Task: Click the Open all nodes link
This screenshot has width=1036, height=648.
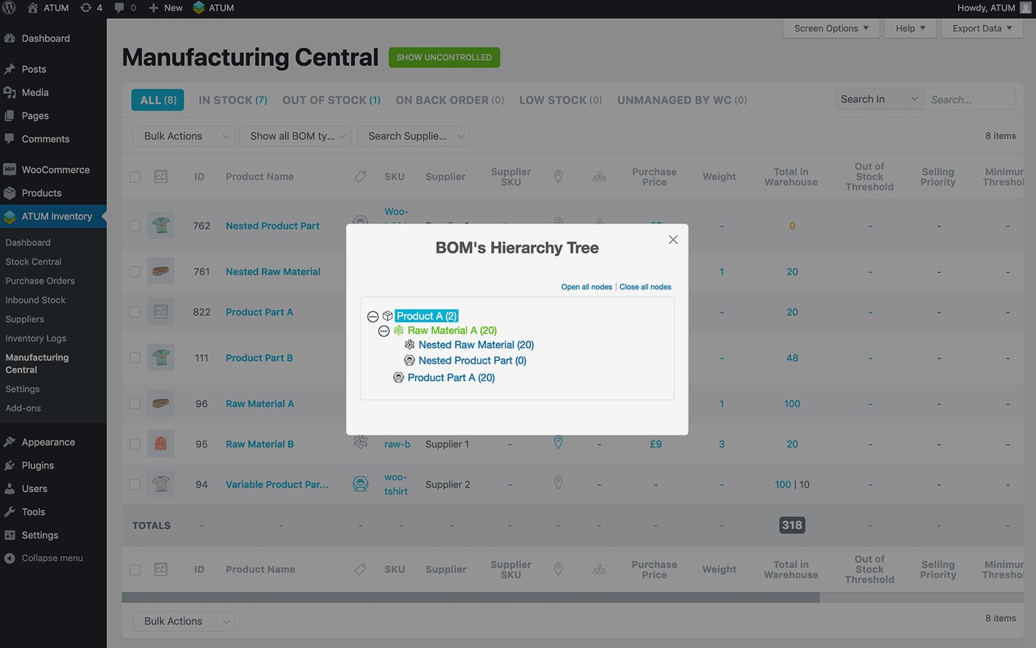Action: 586,287
